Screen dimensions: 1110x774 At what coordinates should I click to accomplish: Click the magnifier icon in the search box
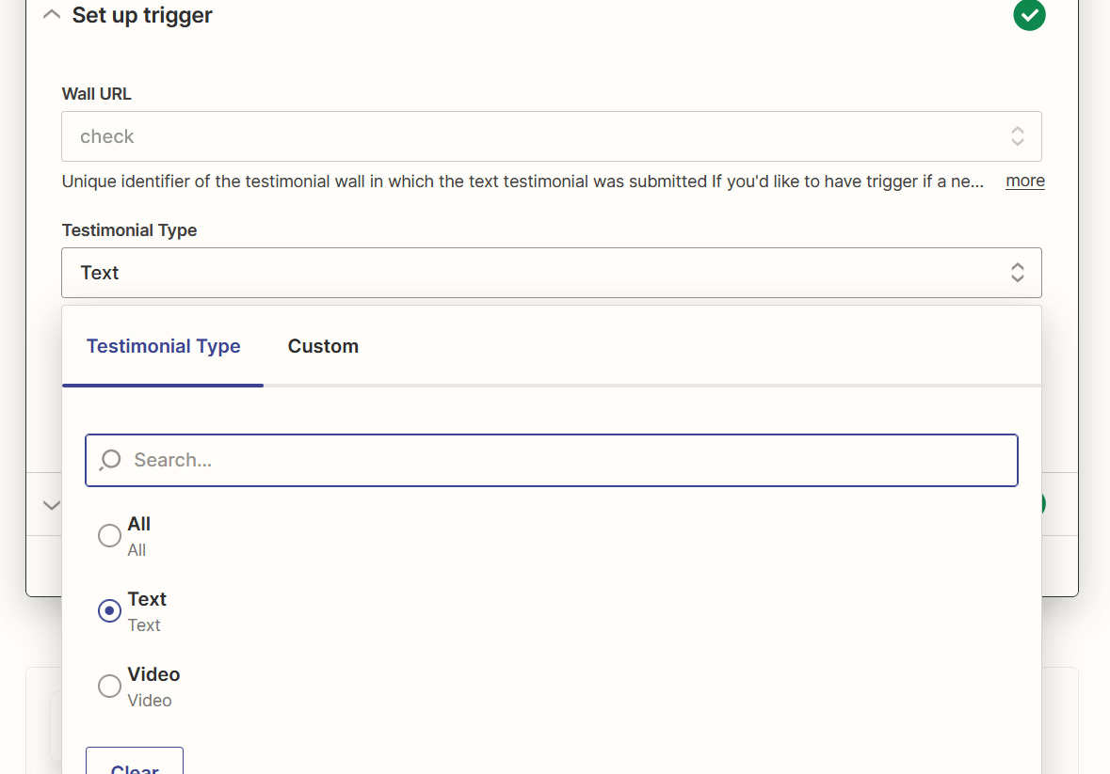110,460
